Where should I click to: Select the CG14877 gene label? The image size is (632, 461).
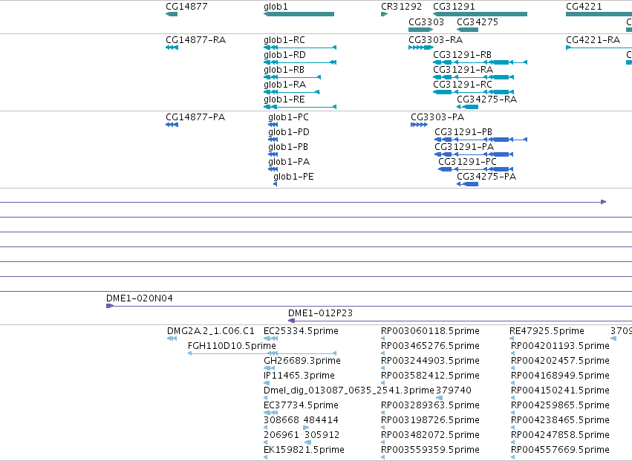tap(186, 7)
